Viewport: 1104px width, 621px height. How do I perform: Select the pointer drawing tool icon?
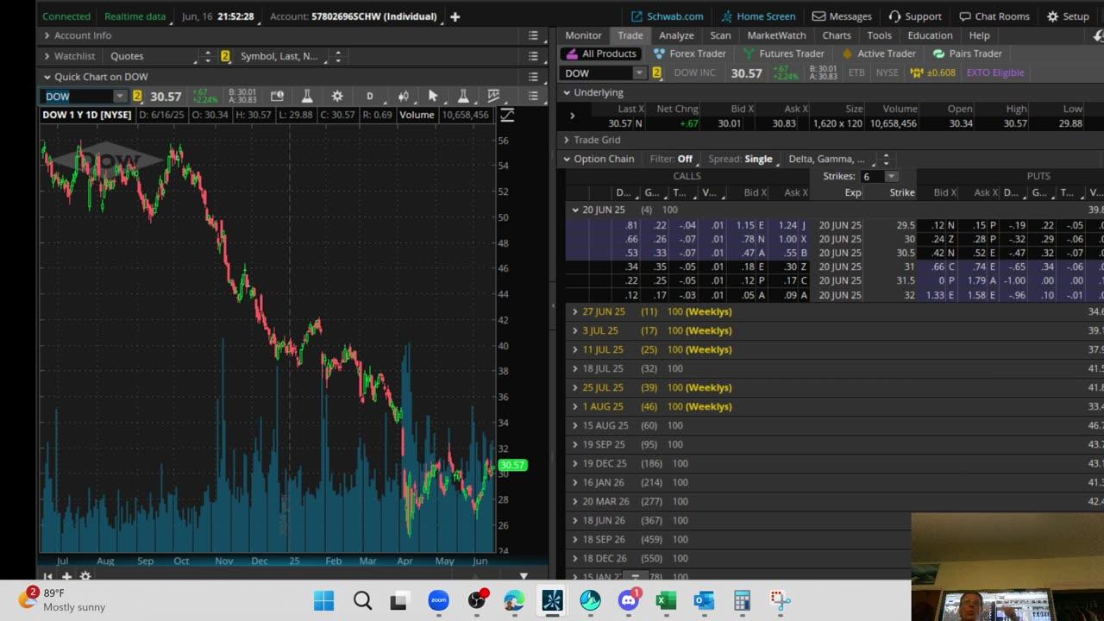coord(433,96)
